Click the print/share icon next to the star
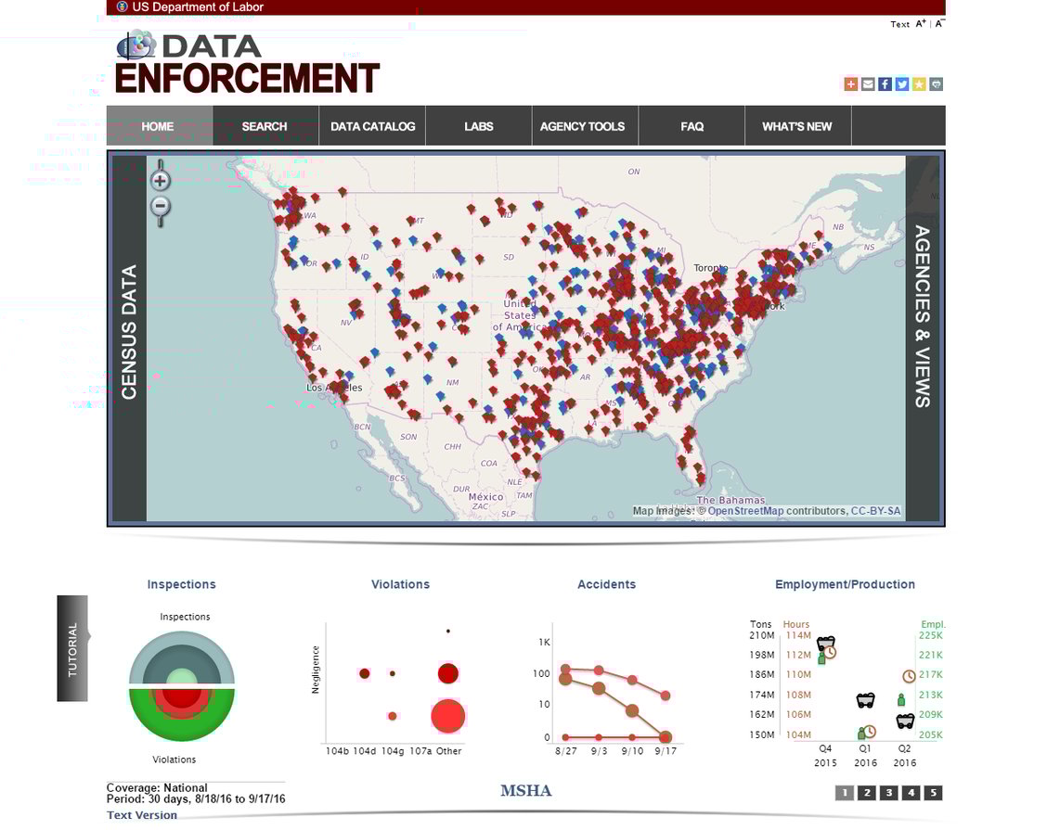1047x830 pixels. (x=934, y=83)
